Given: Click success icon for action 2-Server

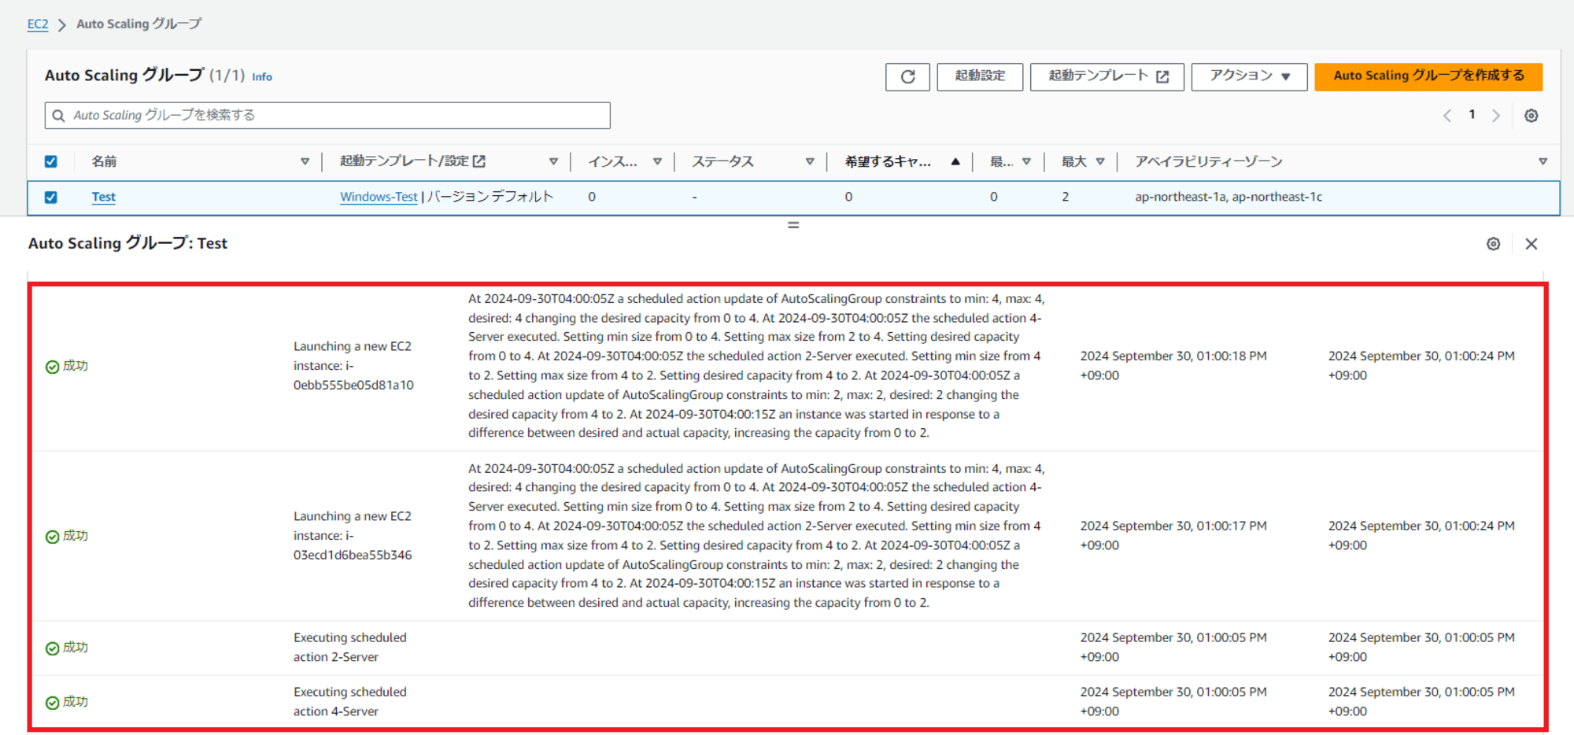Looking at the screenshot, I should coord(53,648).
